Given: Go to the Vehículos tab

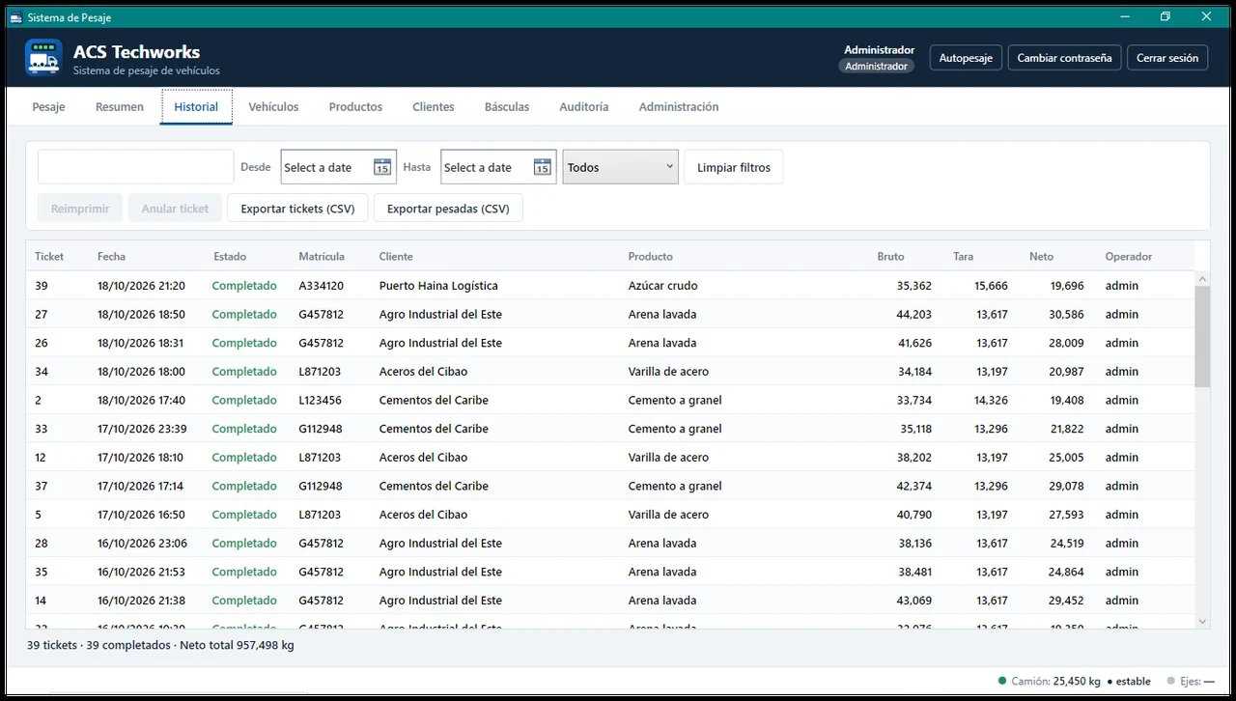Looking at the screenshot, I should click(273, 106).
